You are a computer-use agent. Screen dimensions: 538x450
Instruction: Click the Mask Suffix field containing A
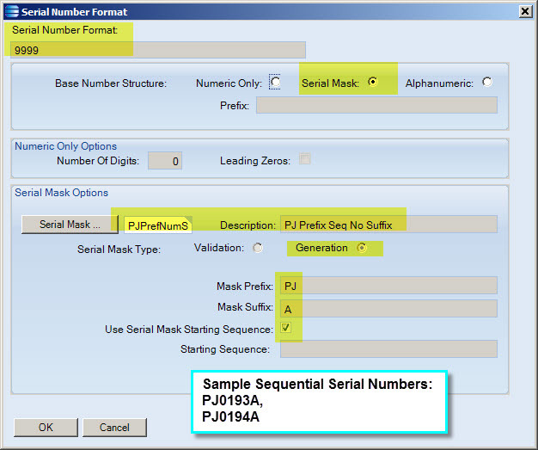[388, 309]
